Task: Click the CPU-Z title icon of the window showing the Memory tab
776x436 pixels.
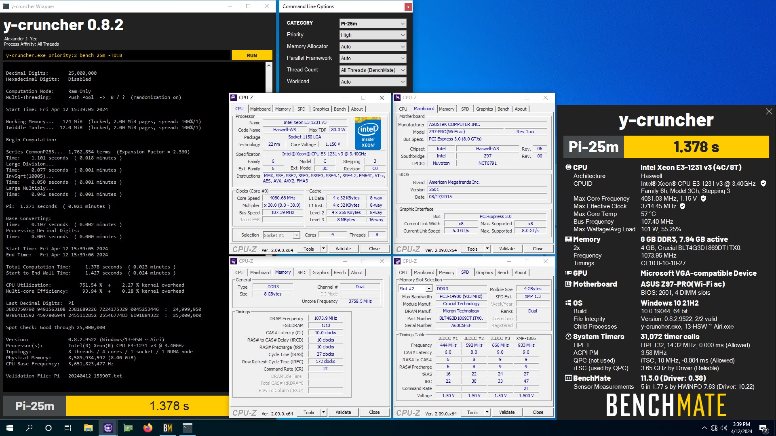Action: [x=234, y=261]
